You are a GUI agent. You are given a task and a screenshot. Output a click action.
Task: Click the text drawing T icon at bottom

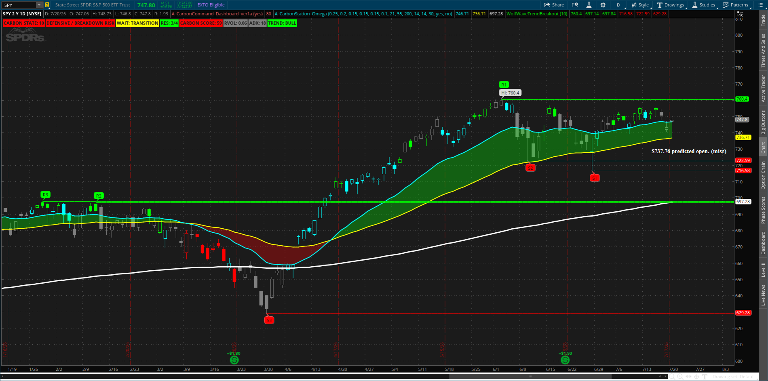point(705,377)
